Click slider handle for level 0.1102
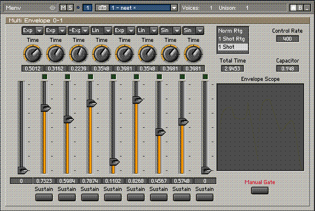Image resolution: width=315 pixels, height=211 pixels. 114,162
